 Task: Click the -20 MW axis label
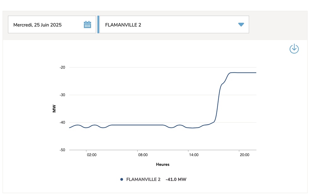[62, 67]
